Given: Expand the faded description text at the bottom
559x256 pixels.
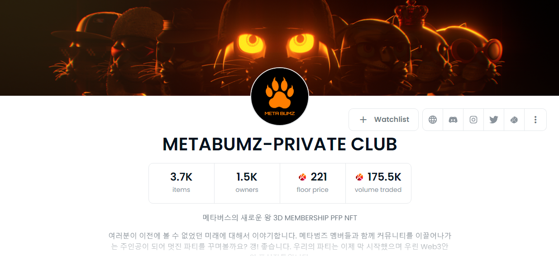Looking at the screenshot, I should click(x=280, y=251).
